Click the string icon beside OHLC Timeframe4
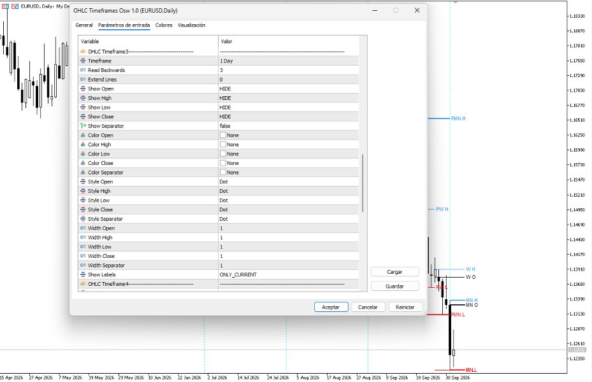 click(x=83, y=284)
